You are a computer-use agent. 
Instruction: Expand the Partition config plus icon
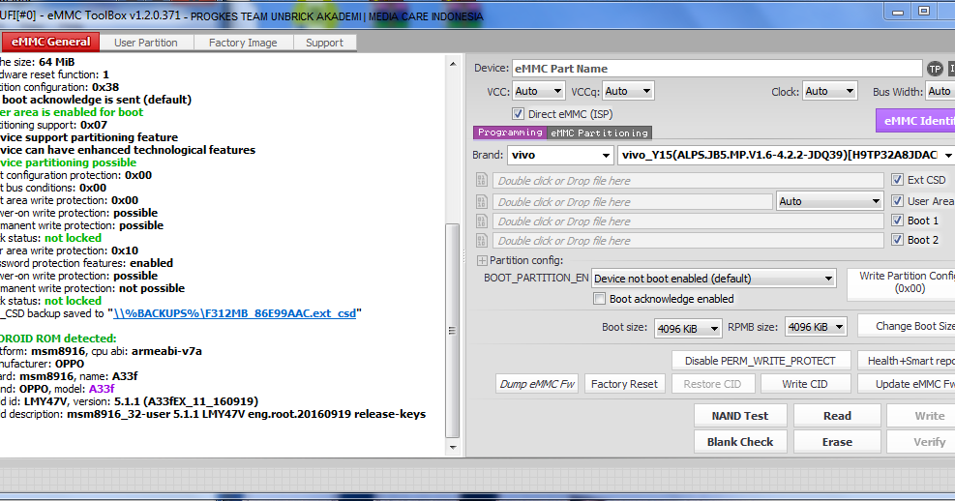point(482,260)
